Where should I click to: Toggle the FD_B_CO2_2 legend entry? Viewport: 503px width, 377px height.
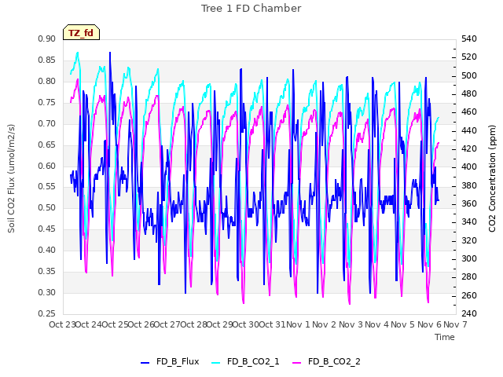pyautogui.click(x=327, y=361)
